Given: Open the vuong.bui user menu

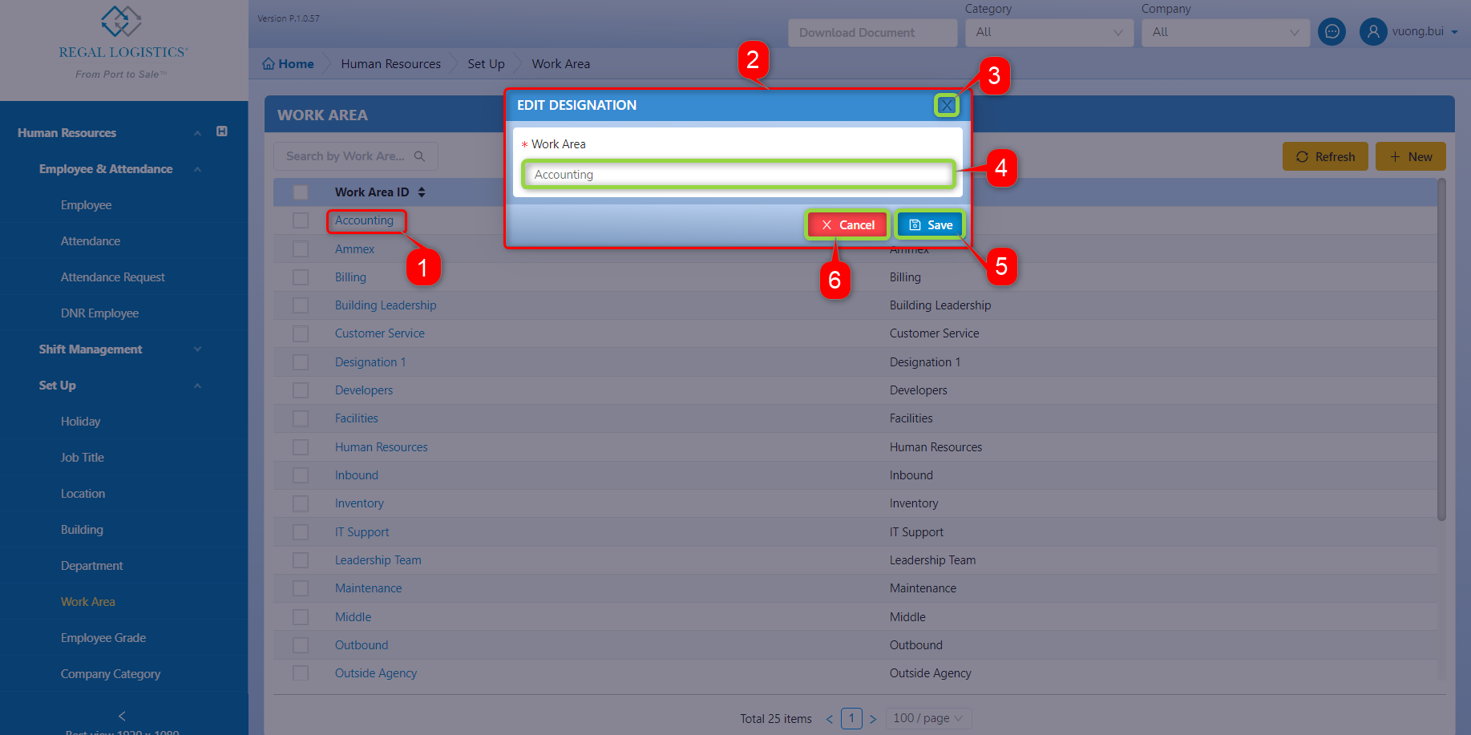Looking at the screenshot, I should tap(1425, 32).
